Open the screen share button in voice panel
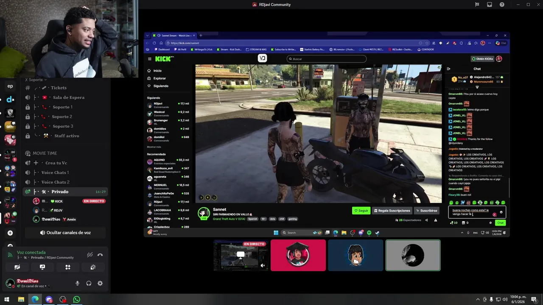The width and height of the screenshot is (543, 305). point(42,267)
